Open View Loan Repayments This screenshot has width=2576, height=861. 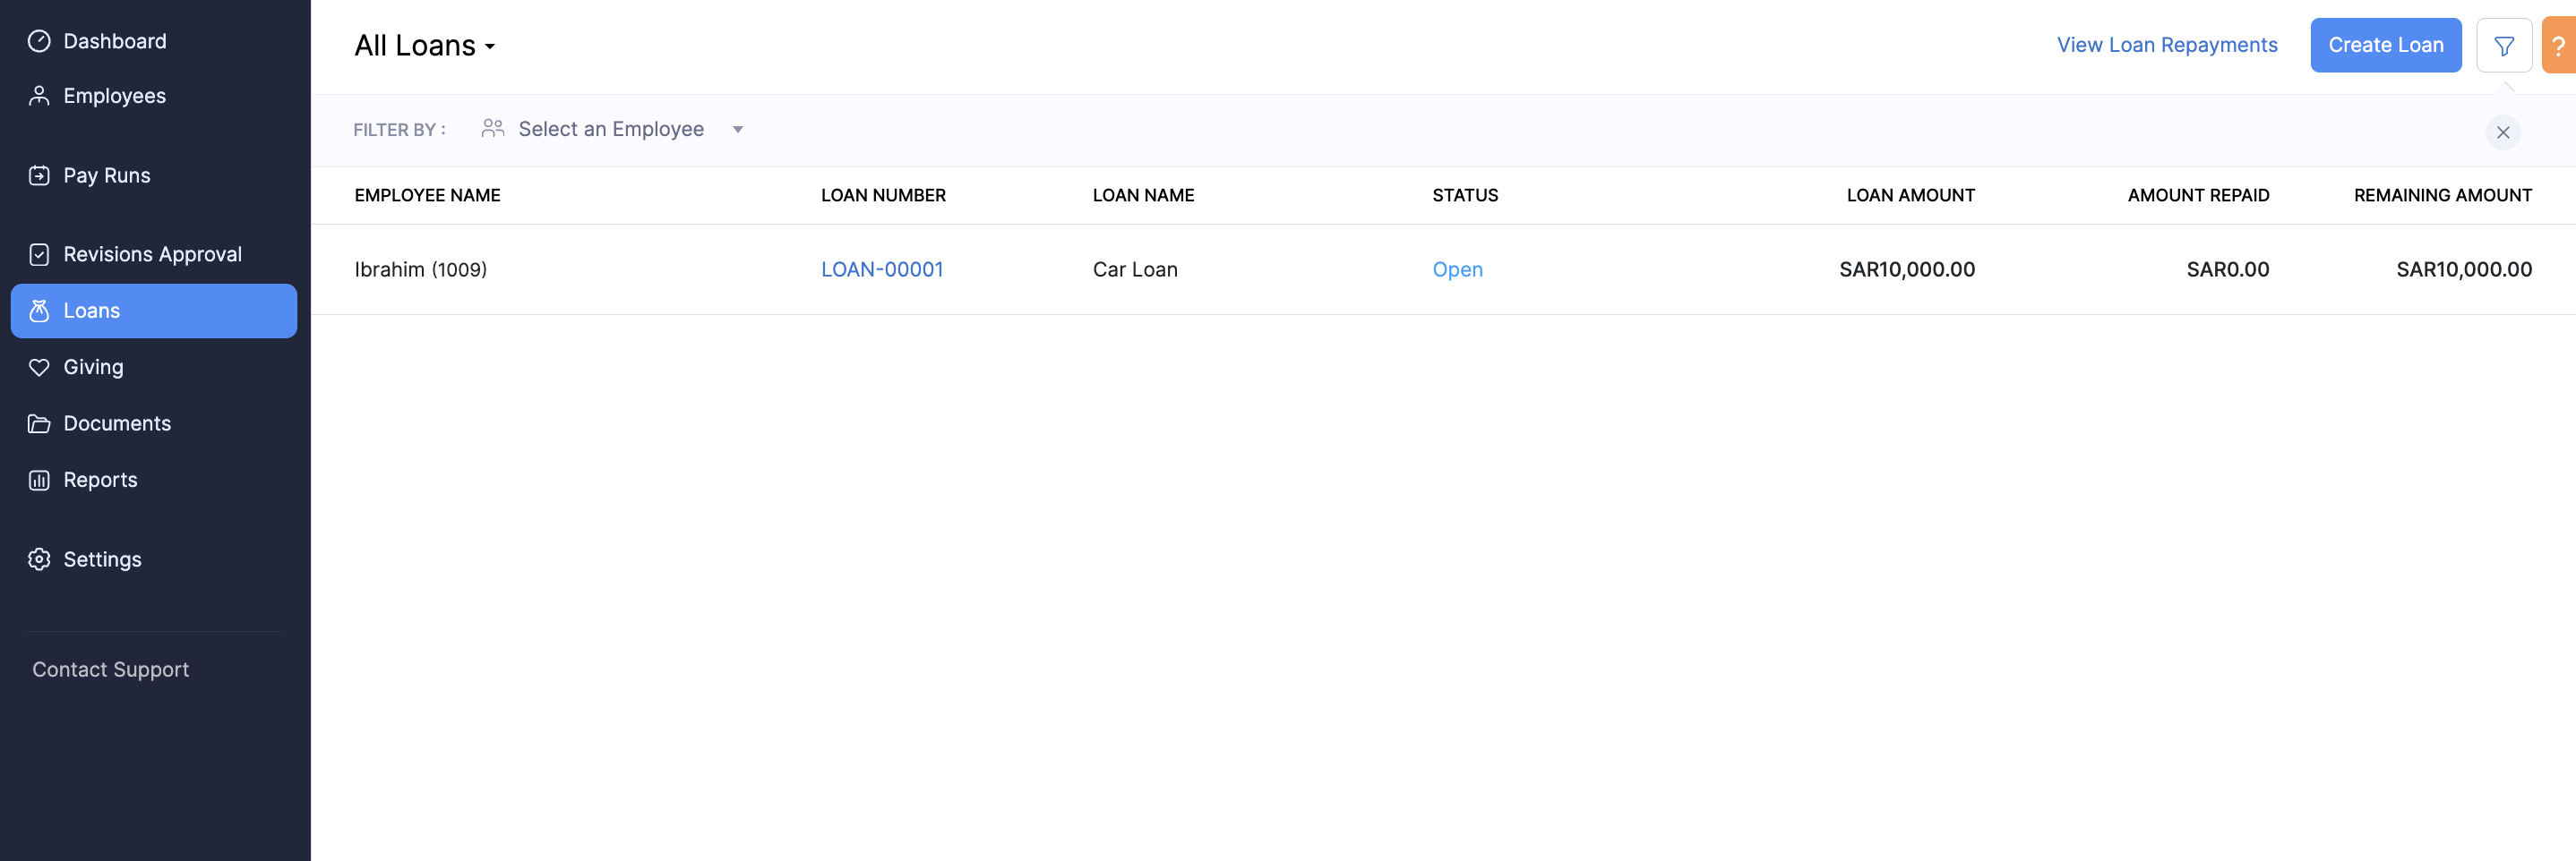2167,45
